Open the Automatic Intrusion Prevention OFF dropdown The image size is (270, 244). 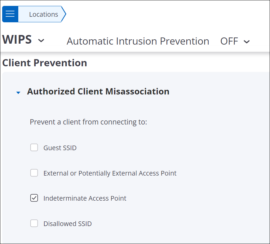click(235, 41)
